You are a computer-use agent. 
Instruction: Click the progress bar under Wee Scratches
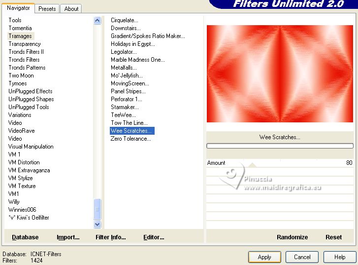[x=280, y=146]
